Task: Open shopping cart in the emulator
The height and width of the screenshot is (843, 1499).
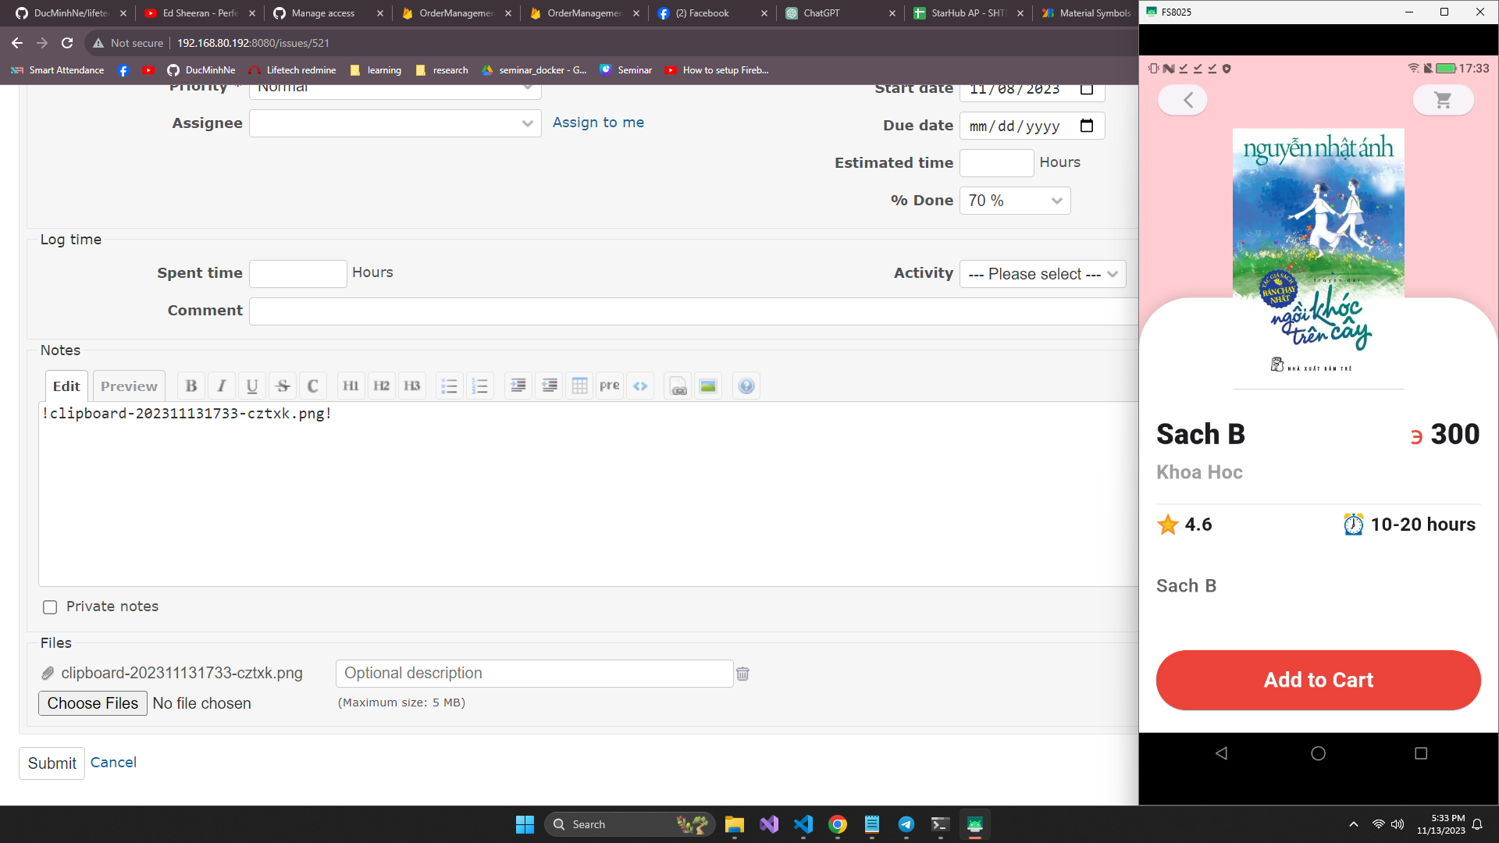Action: [x=1443, y=100]
